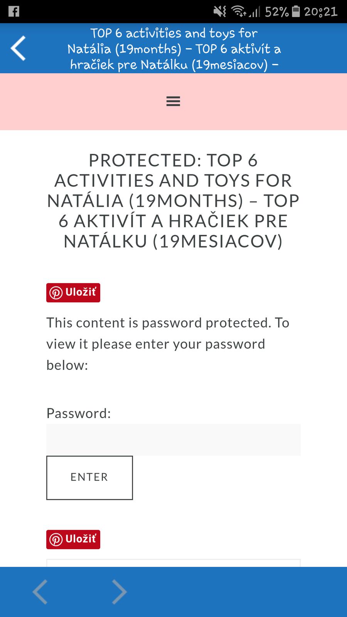The image size is (347, 617).
Task: Tap the battery icon in status bar
Action: tap(296, 12)
